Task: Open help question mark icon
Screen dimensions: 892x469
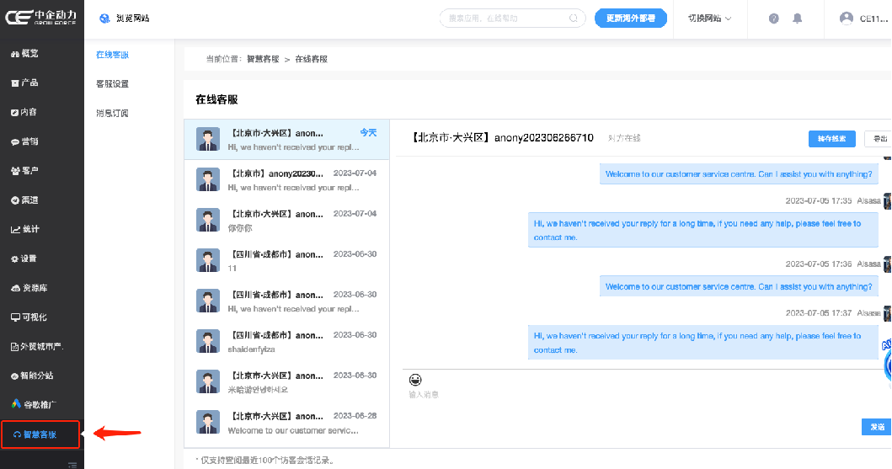Action: (x=774, y=19)
